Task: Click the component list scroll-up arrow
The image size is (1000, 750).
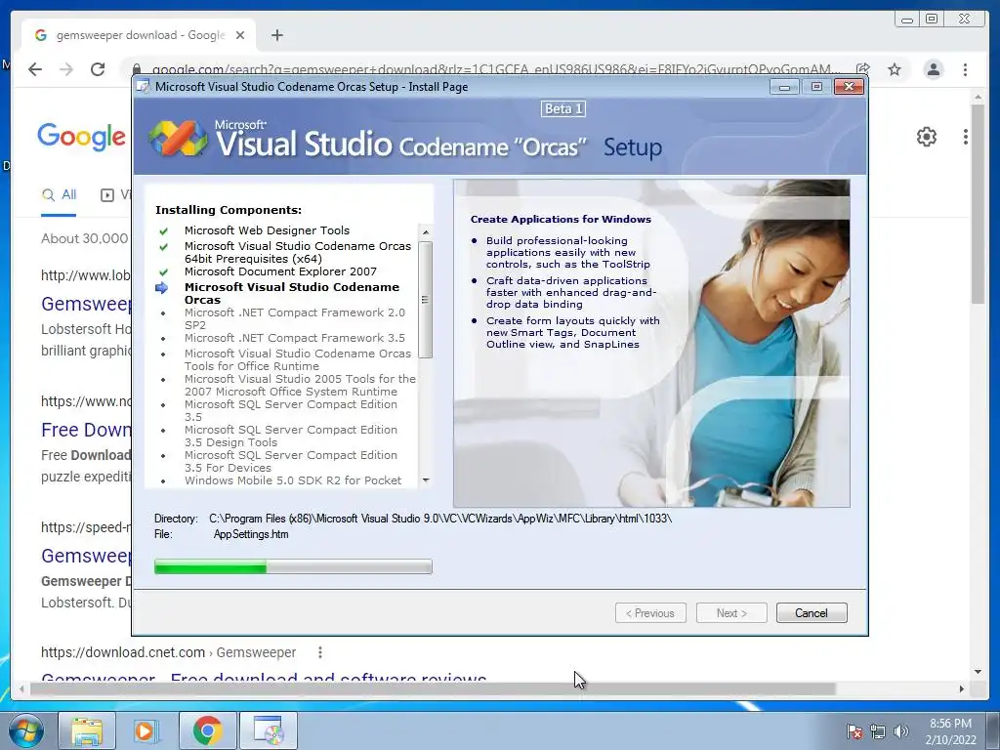Action: click(x=426, y=232)
